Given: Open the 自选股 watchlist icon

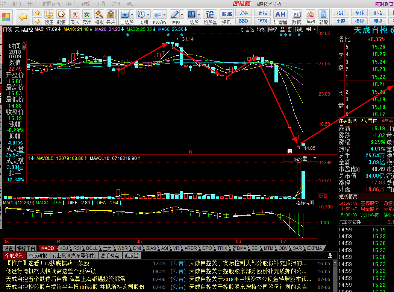Looking at the screenshot, I should 125,17.
